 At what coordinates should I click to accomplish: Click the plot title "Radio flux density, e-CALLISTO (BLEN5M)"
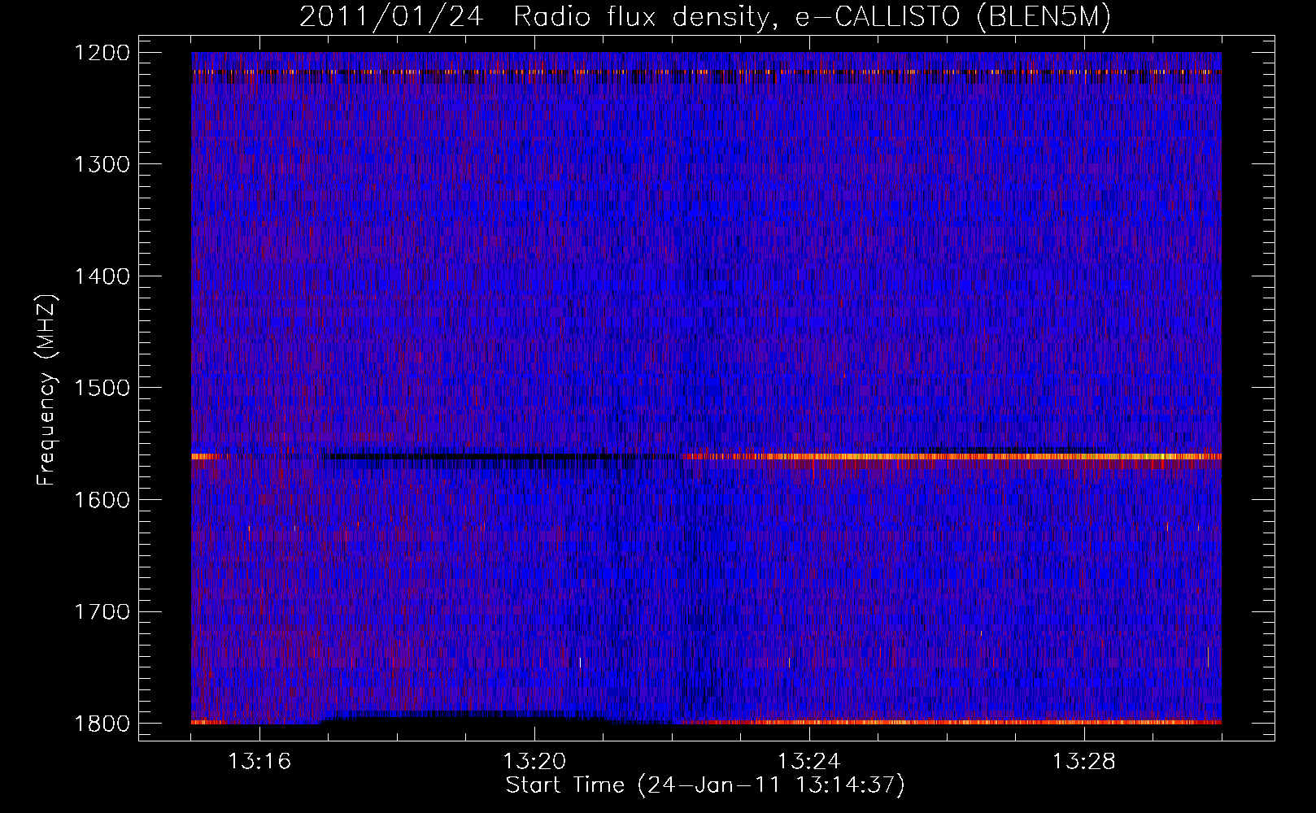(812, 17)
